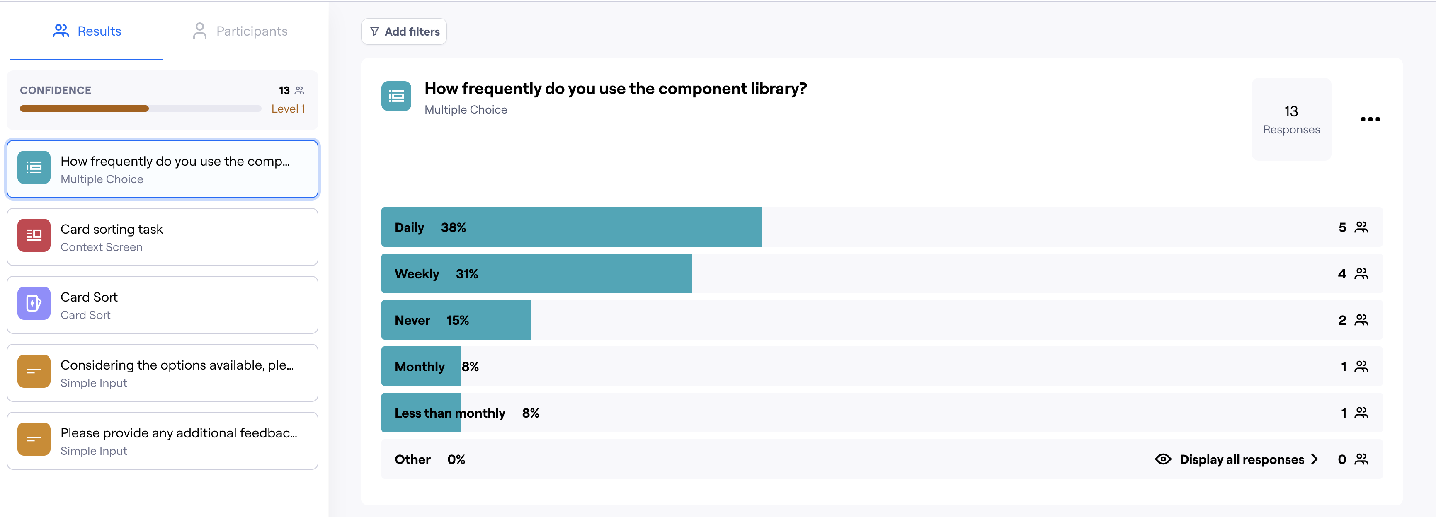Open the 'Card sorting task' sidebar item
1436x517 pixels.
point(162,237)
